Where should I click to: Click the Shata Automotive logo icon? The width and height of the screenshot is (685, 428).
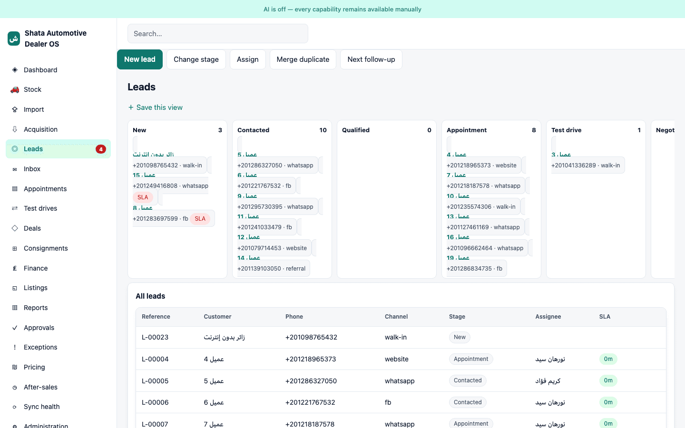(14, 39)
